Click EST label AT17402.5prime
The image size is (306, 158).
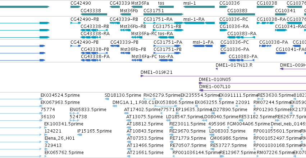142,110
